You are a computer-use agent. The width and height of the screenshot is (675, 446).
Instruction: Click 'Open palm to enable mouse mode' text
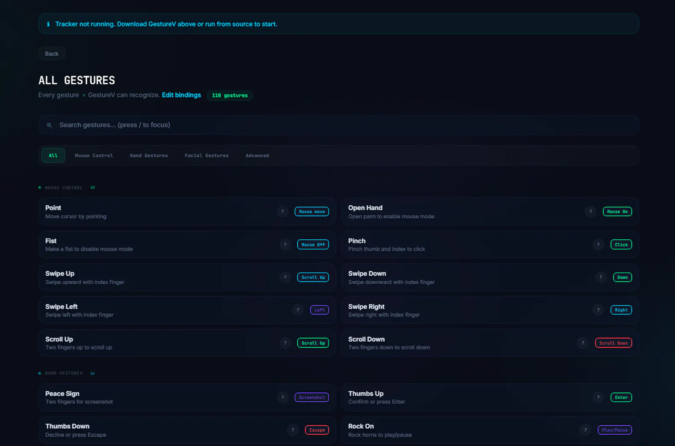391,216
